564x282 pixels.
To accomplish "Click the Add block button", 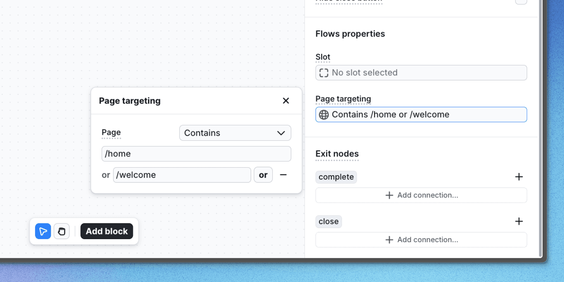I will tap(107, 231).
